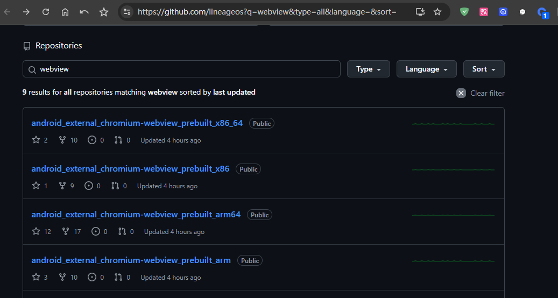558x298 pixels.
Task: Go back in browser history
Action: tap(7, 12)
